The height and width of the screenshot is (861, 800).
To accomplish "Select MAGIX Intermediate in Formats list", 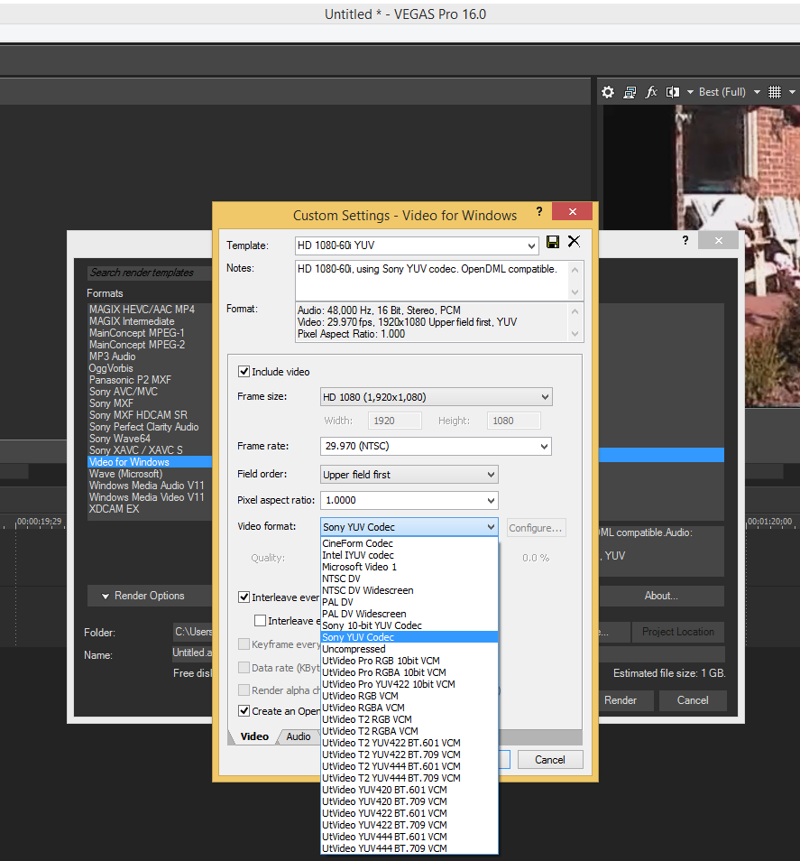I will pyautogui.click(x=132, y=321).
